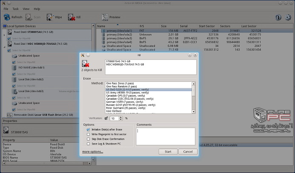Open the Preview toolbar icon
This screenshot has height=173, width=295.
[104, 17]
